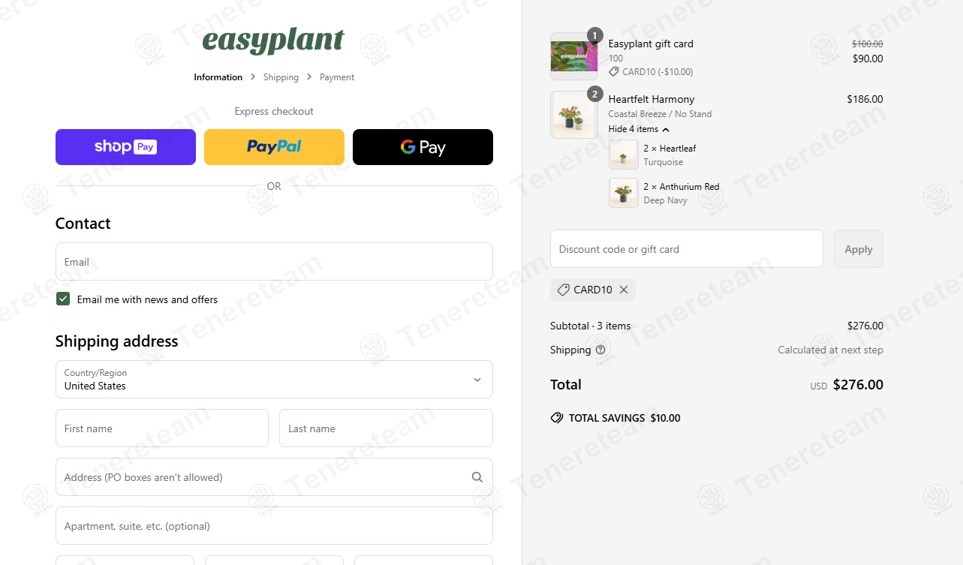Go to Payment breadcrumb step

337,77
